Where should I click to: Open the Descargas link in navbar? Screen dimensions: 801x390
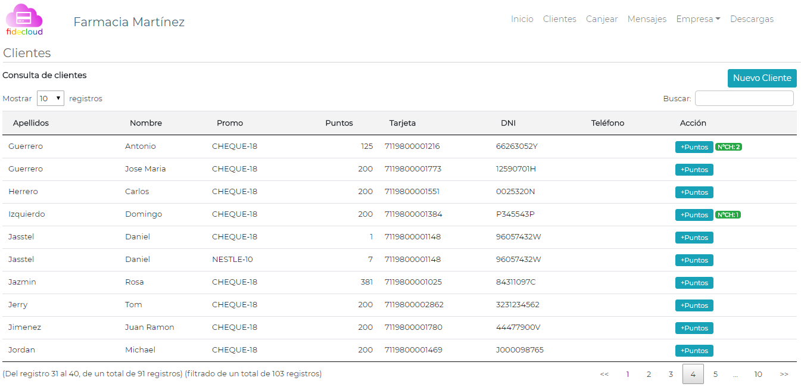752,19
